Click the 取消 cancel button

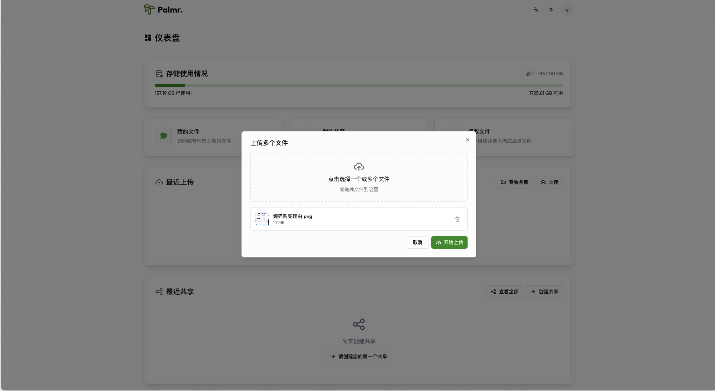click(418, 242)
